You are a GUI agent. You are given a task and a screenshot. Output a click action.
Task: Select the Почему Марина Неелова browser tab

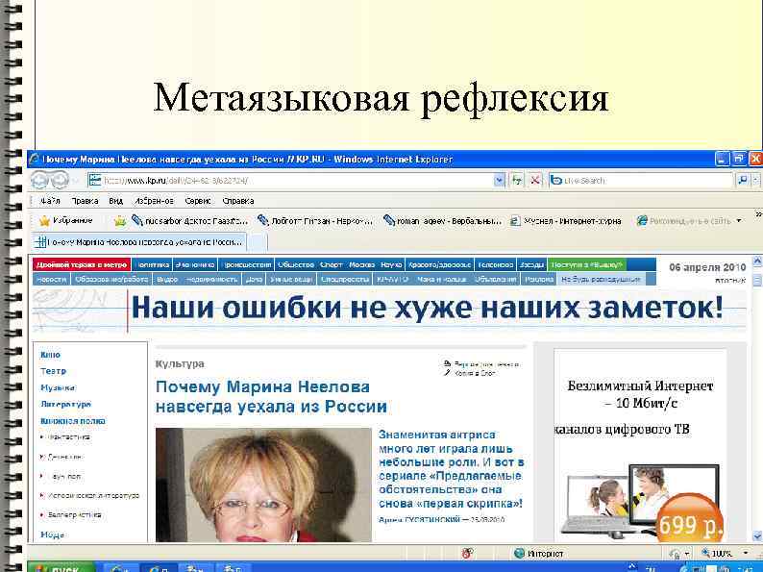pyautogui.click(x=139, y=242)
